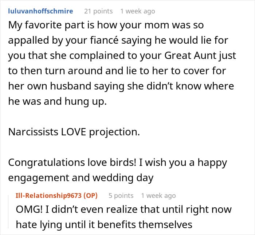Click the 21 points score
The width and height of the screenshot is (255, 235).
coord(98,11)
